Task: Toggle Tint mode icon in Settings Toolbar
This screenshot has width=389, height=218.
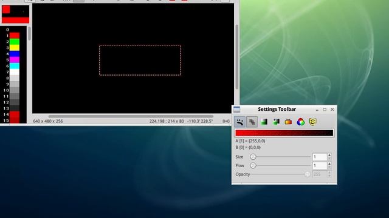Action: [x=264, y=122]
